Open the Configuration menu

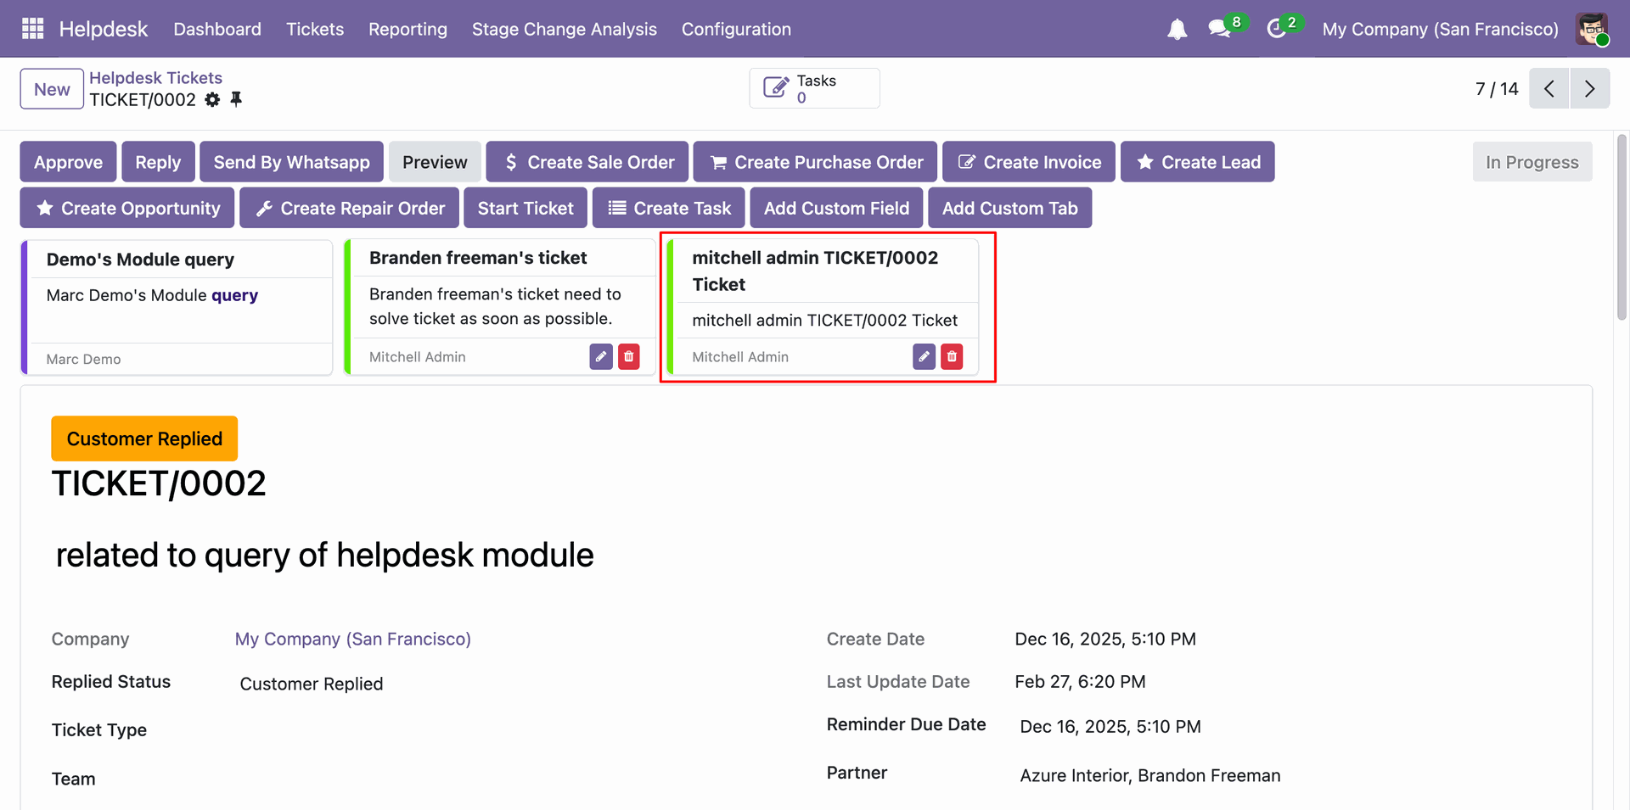736,29
